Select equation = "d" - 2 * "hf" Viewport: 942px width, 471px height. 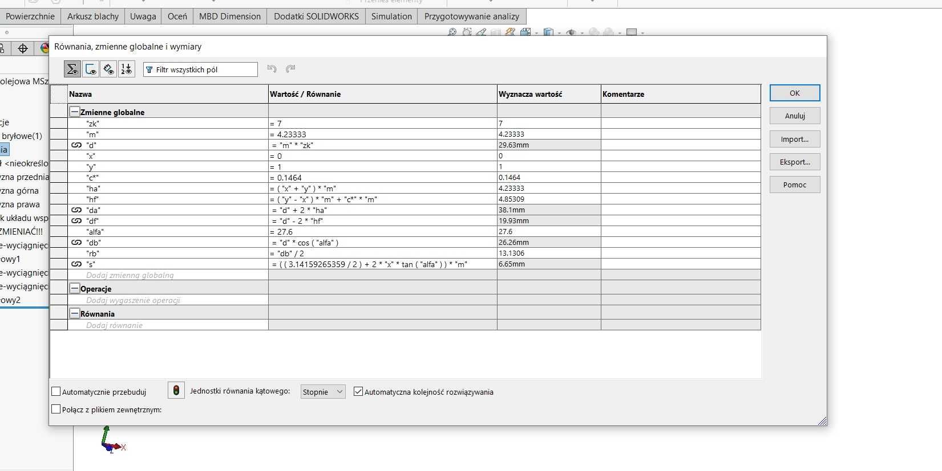coord(383,221)
